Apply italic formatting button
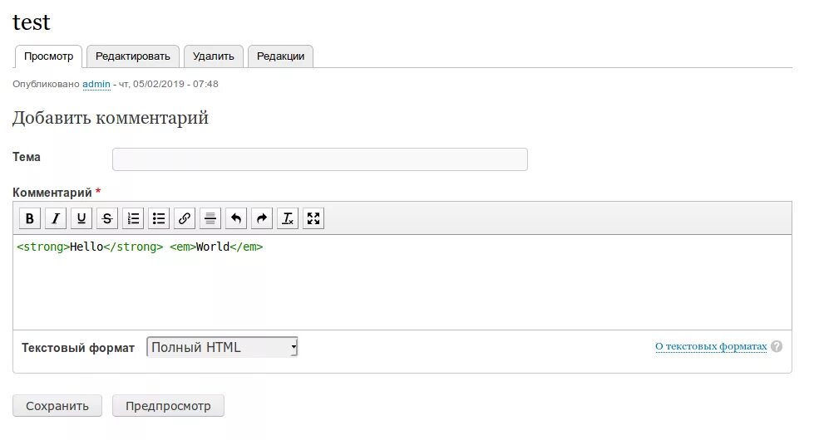The image size is (814, 440). [x=56, y=218]
